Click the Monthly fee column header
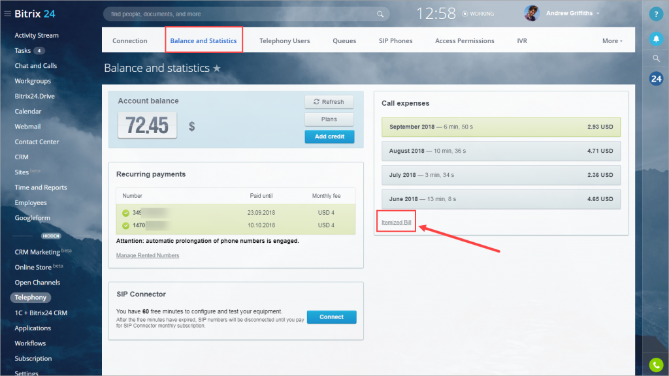 pos(327,196)
